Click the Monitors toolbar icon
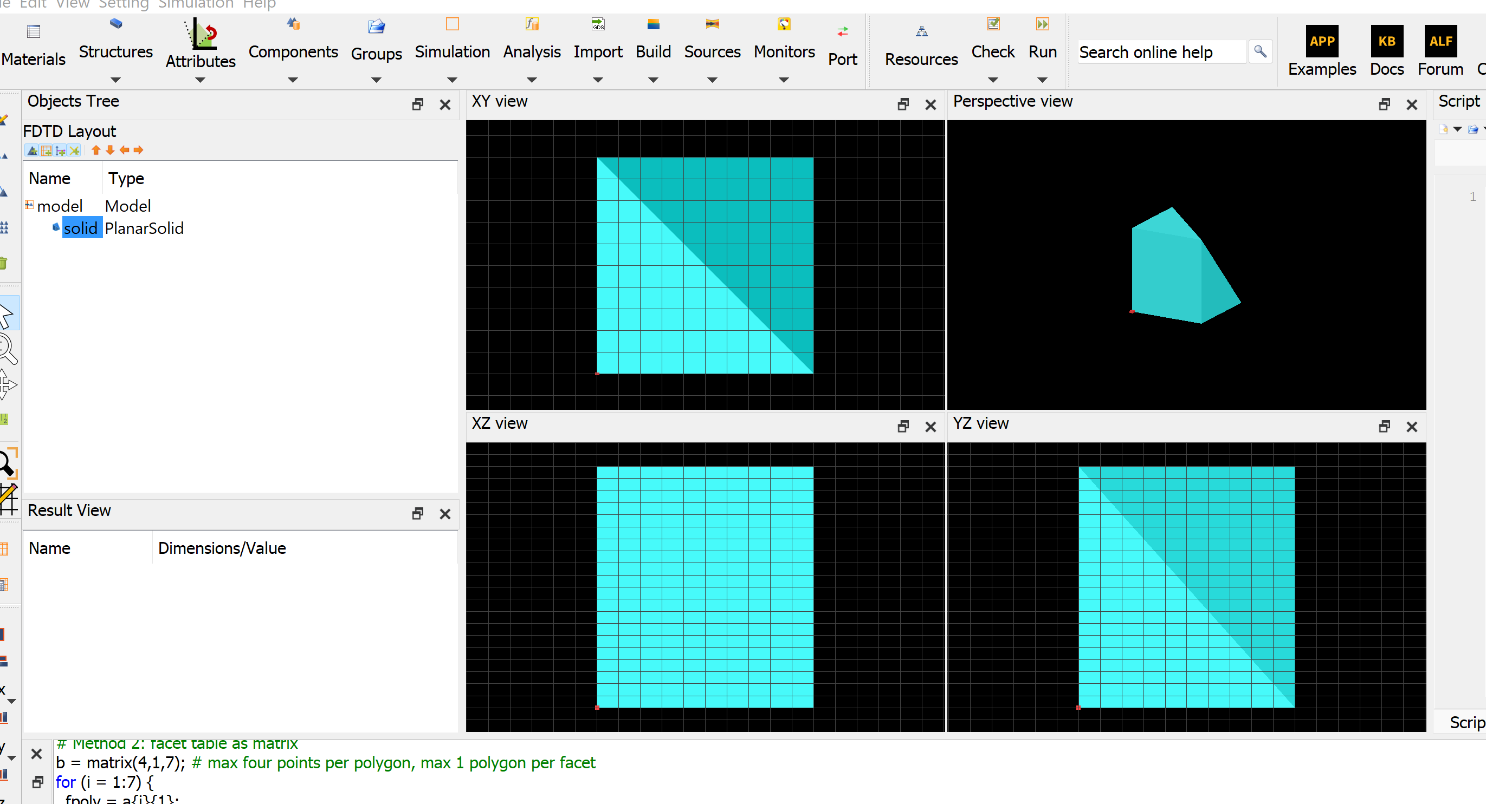Viewport: 1486px width, 804px height. (784, 24)
